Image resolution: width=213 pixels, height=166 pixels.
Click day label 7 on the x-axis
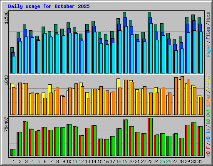pos(51,161)
